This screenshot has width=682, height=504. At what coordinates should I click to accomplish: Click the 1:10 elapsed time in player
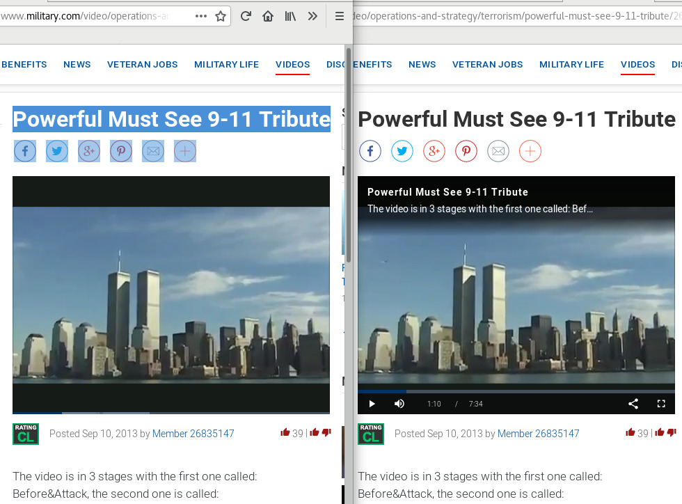434,404
